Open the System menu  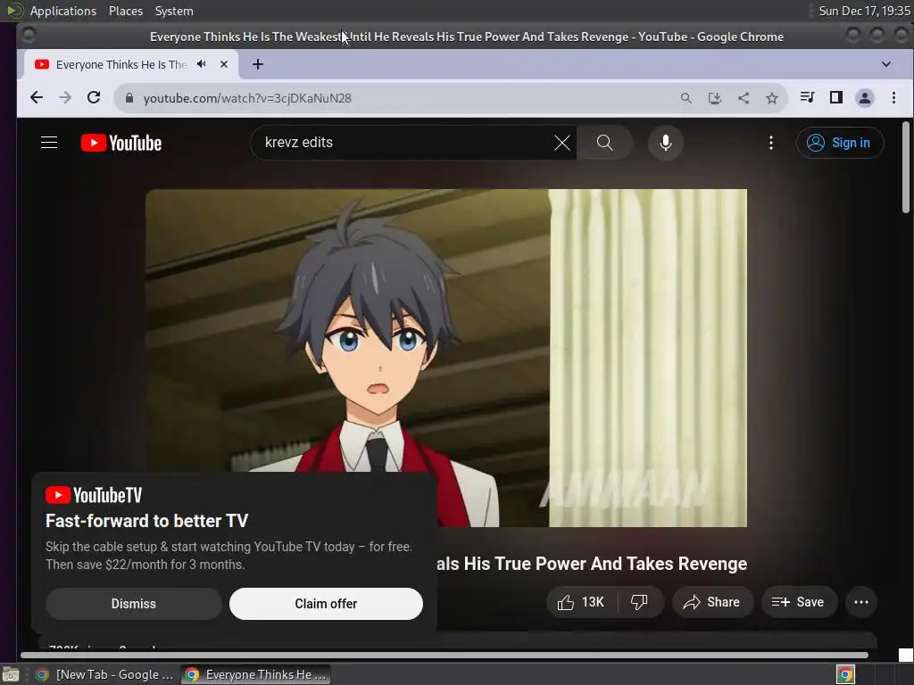[x=174, y=11]
